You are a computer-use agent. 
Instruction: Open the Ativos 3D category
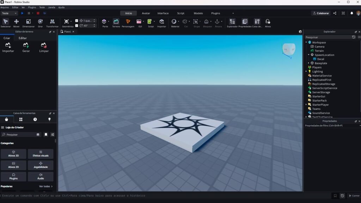click(x=14, y=154)
